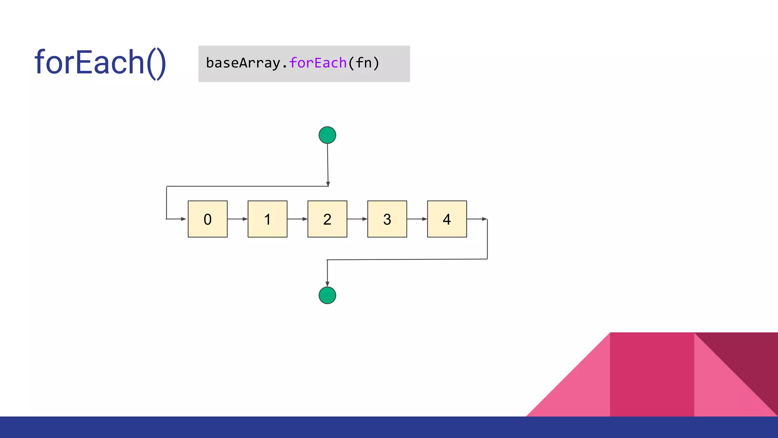Click arrow between boxes 2 and 3
778x438 pixels.
[357, 219]
